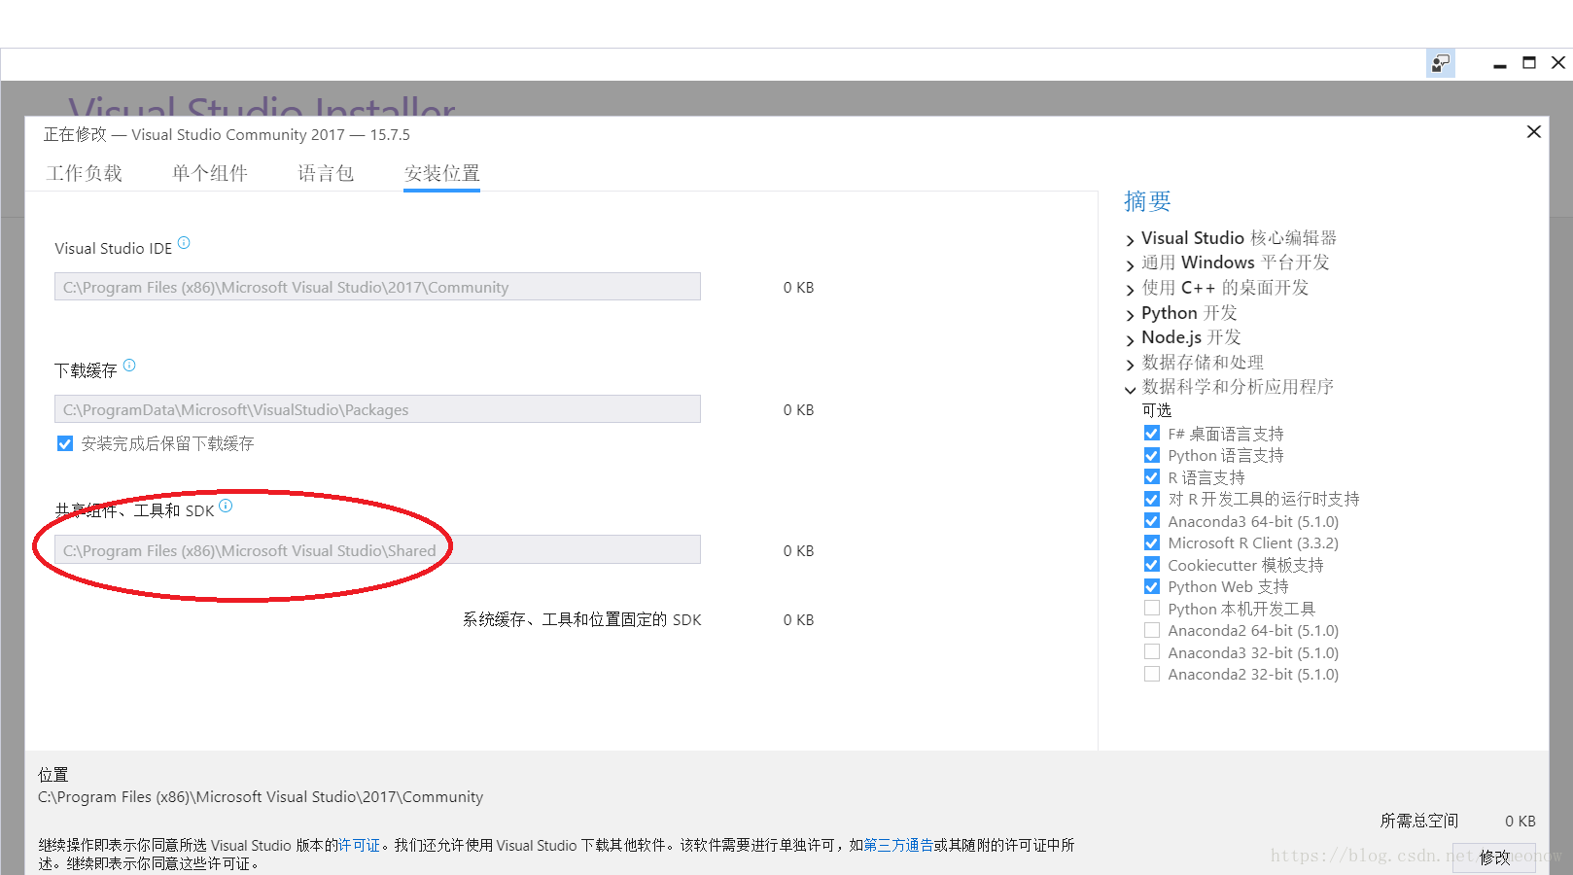The height and width of the screenshot is (875, 1573).
Task: Click the Visual Studio IDE path field
Action: (377, 287)
